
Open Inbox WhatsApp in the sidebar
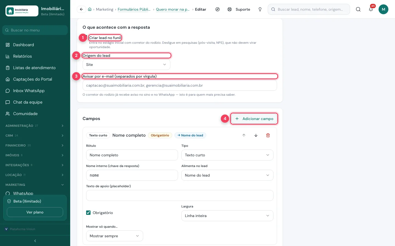pos(35,91)
